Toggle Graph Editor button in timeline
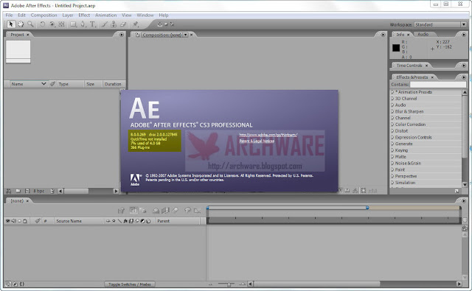Image resolution: width=472 pixels, height=291 pixels. [197, 211]
